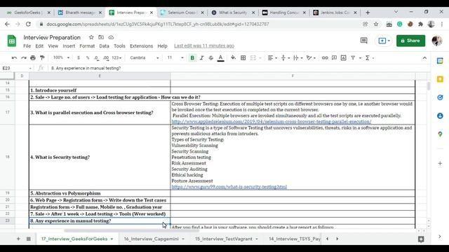
Task: Click the Name box showing E23
Action: click(x=17, y=69)
